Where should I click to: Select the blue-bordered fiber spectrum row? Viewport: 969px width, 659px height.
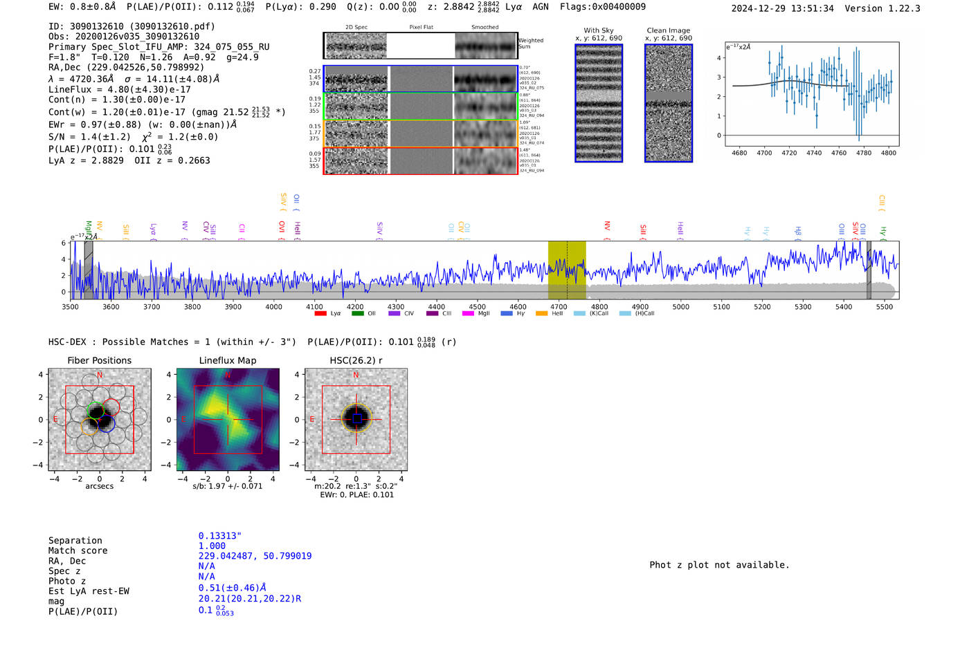[420, 79]
